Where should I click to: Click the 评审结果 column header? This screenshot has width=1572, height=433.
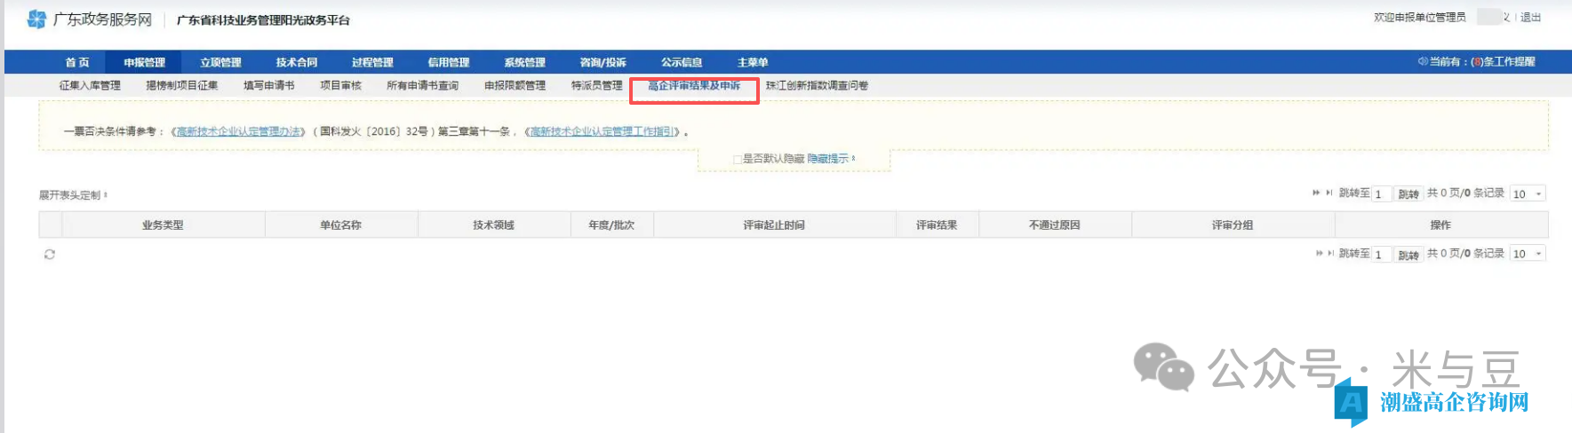937,224
